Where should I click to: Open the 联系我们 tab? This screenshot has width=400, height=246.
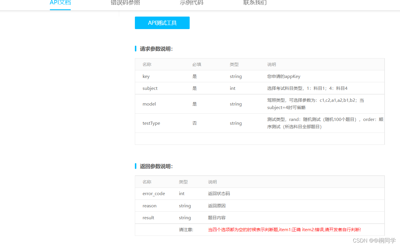255,3
